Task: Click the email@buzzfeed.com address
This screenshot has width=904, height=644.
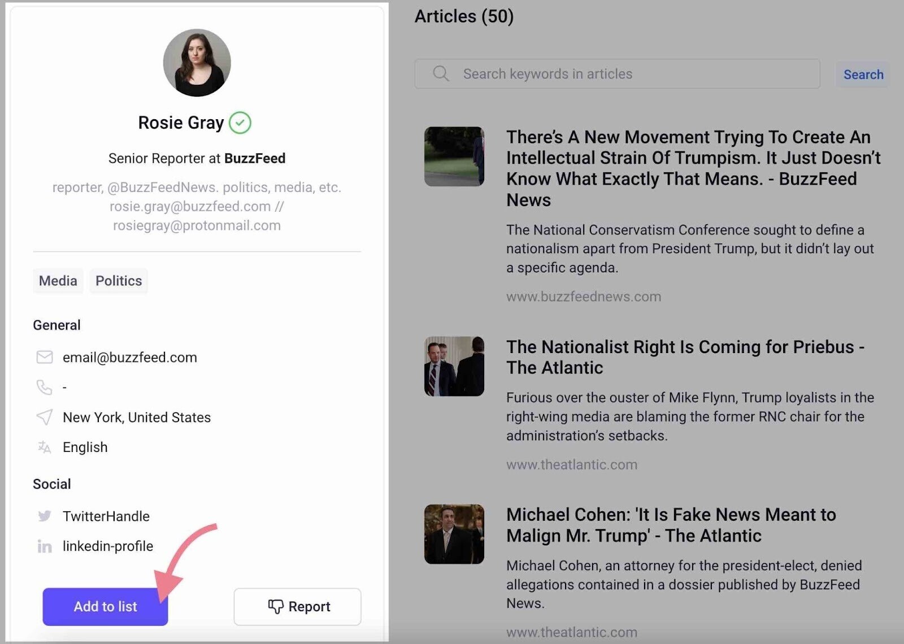Action: (x=130, y=358)
